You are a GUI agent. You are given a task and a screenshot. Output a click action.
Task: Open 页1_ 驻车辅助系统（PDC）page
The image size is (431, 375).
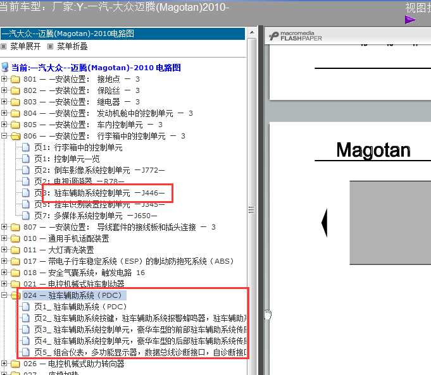(81, 307)
